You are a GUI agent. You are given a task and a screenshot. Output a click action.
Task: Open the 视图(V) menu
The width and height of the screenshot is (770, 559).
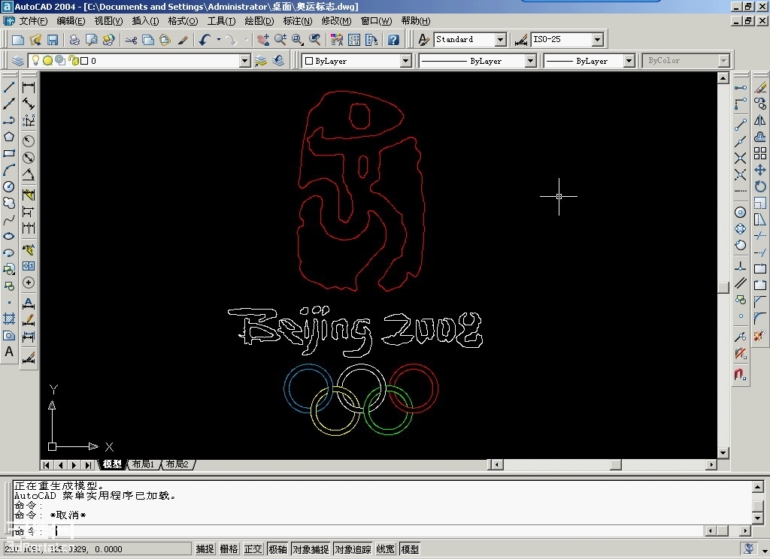108,20
